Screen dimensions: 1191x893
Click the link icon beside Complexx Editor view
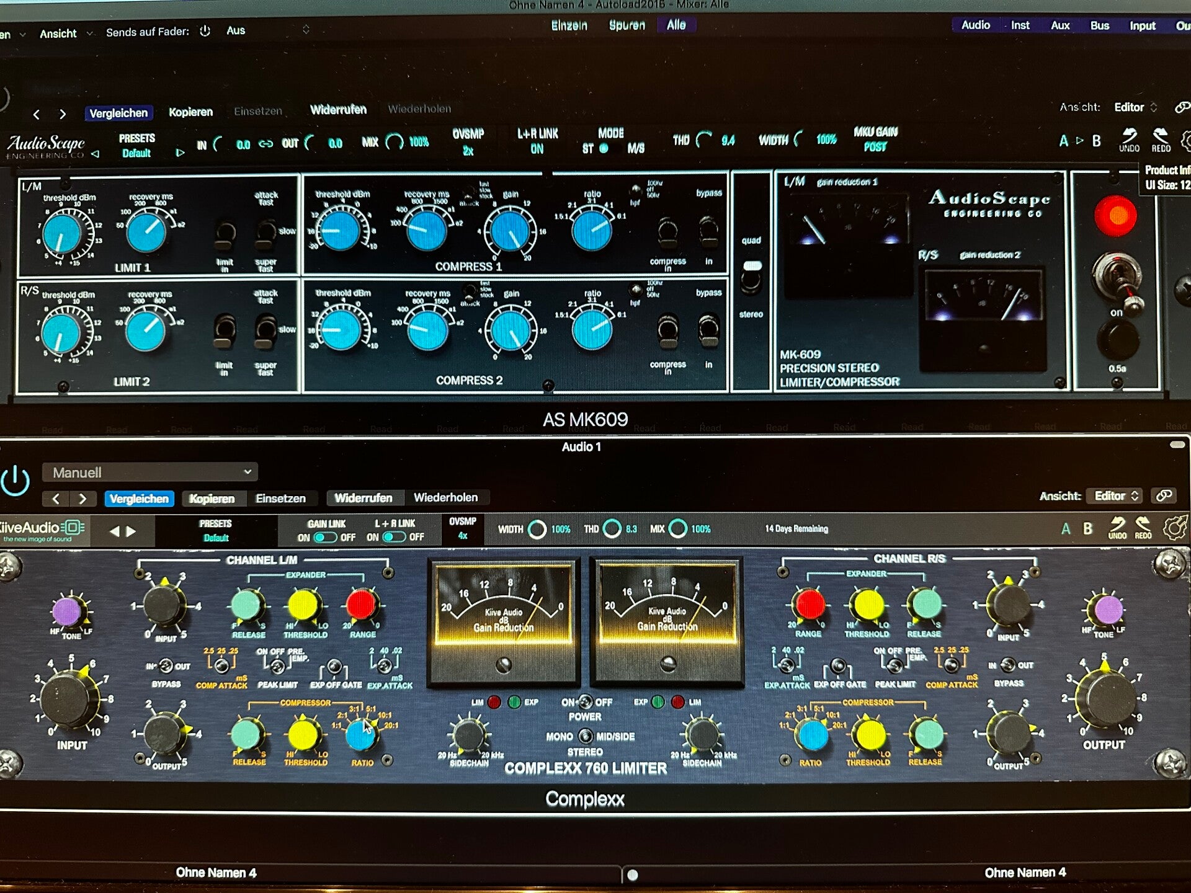[1164, 495]
